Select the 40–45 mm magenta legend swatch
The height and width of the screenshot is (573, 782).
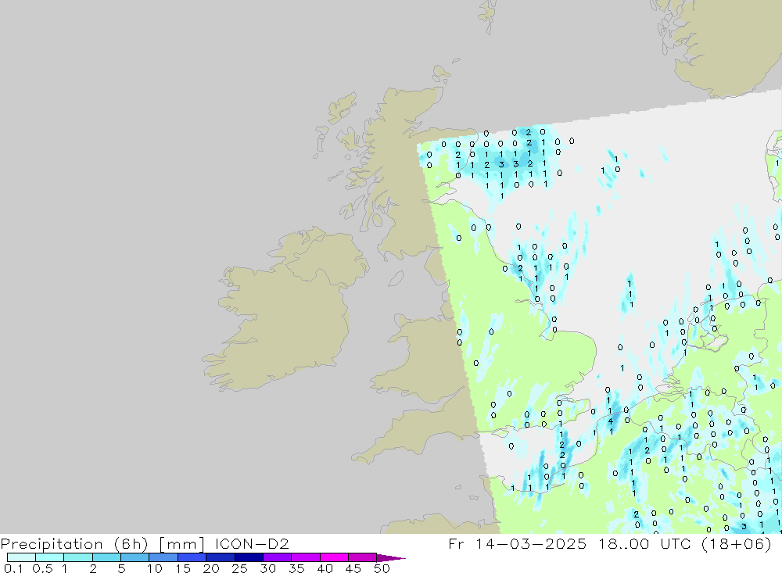point(334,557)
